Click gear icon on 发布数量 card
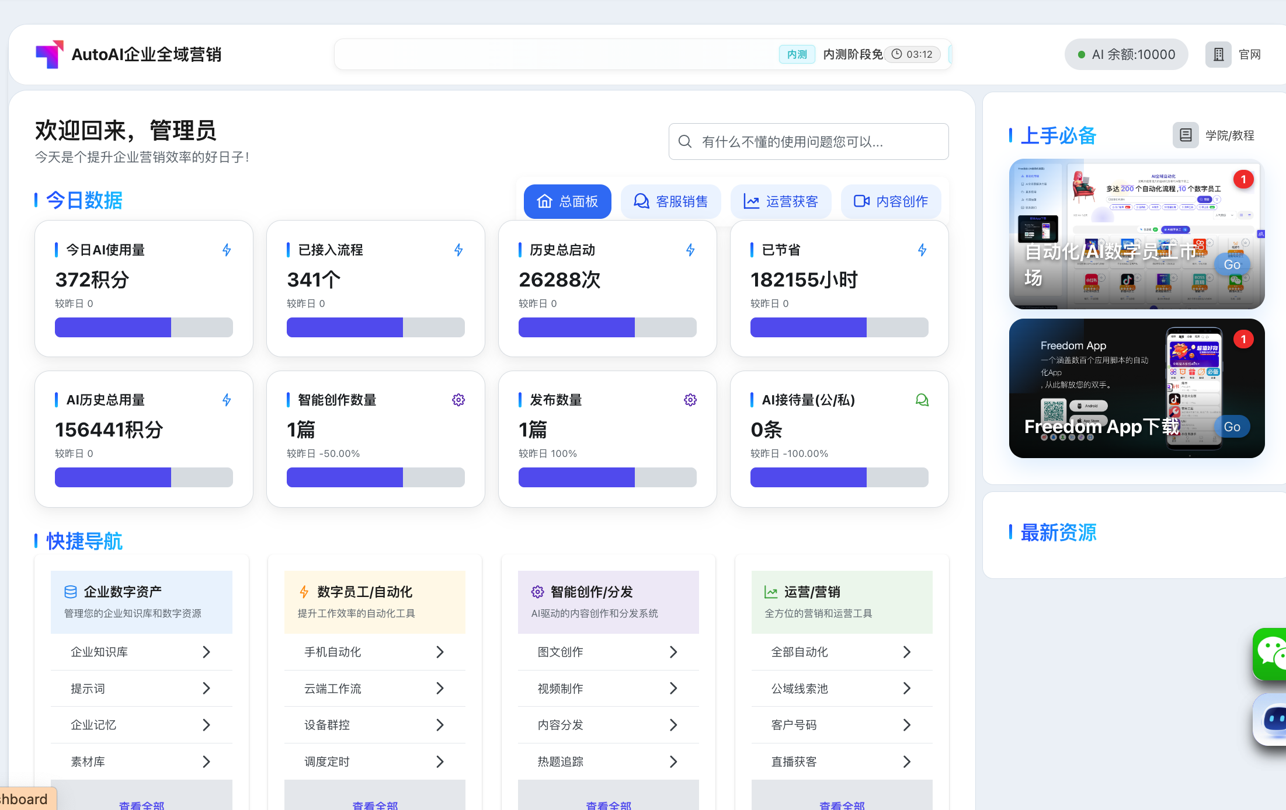 690,400
